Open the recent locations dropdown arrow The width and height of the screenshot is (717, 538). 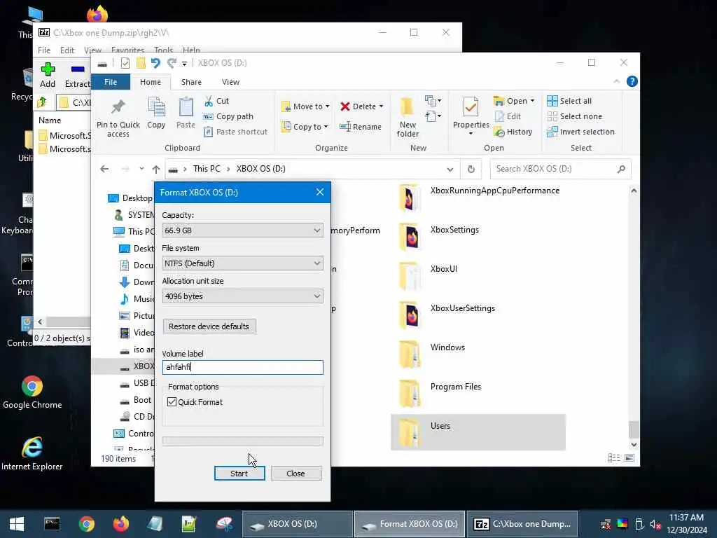coord(141,169)
